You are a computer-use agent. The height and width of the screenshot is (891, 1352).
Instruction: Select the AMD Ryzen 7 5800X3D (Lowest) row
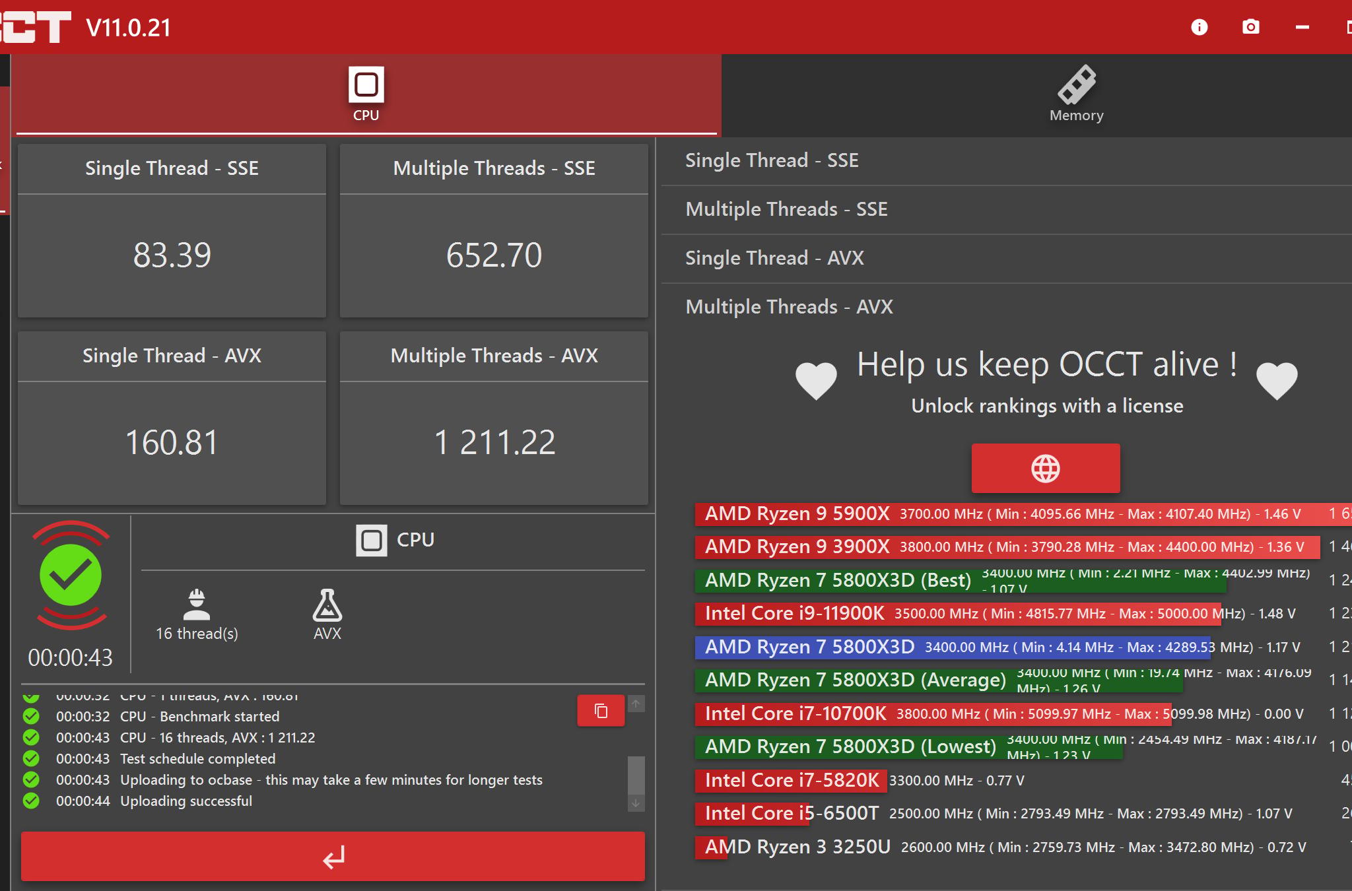(x=1023, y=747)
